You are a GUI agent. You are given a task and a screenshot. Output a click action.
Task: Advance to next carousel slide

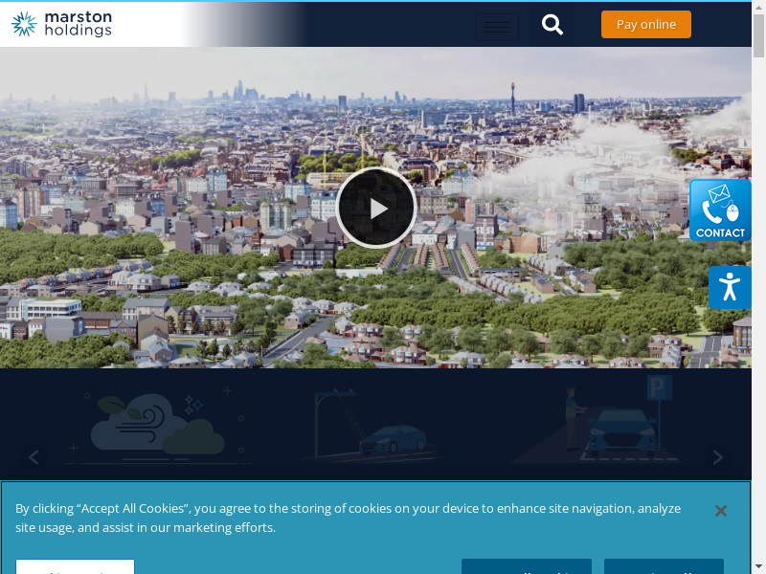tap(717, 457)
